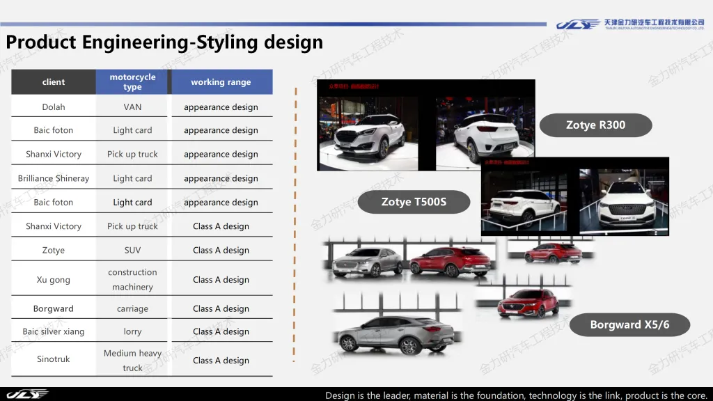Open the white Zotye R300 rear-view photo

coord(484,129)
